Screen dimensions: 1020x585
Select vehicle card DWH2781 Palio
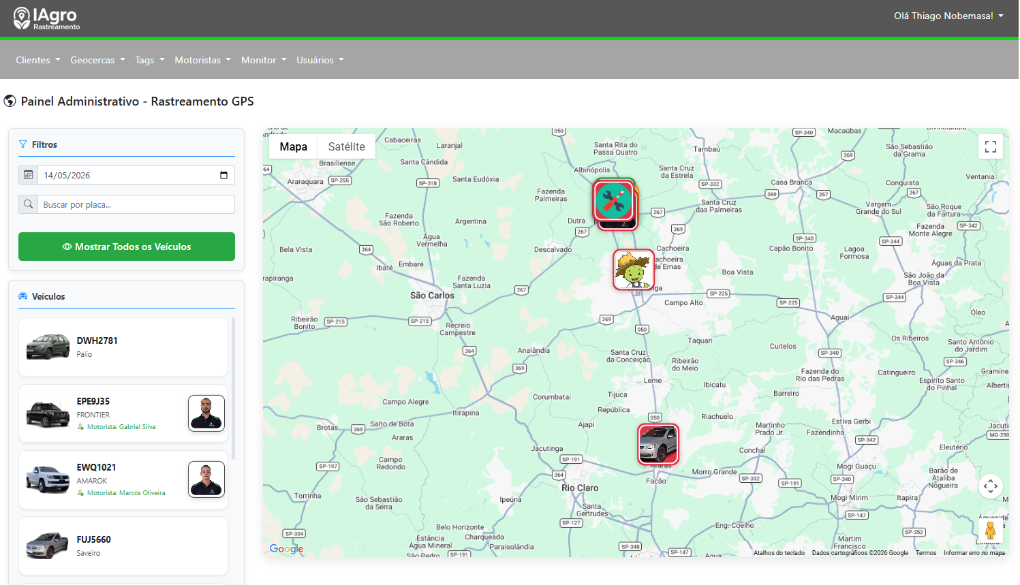pyautogui.click(x=123, y=347)
